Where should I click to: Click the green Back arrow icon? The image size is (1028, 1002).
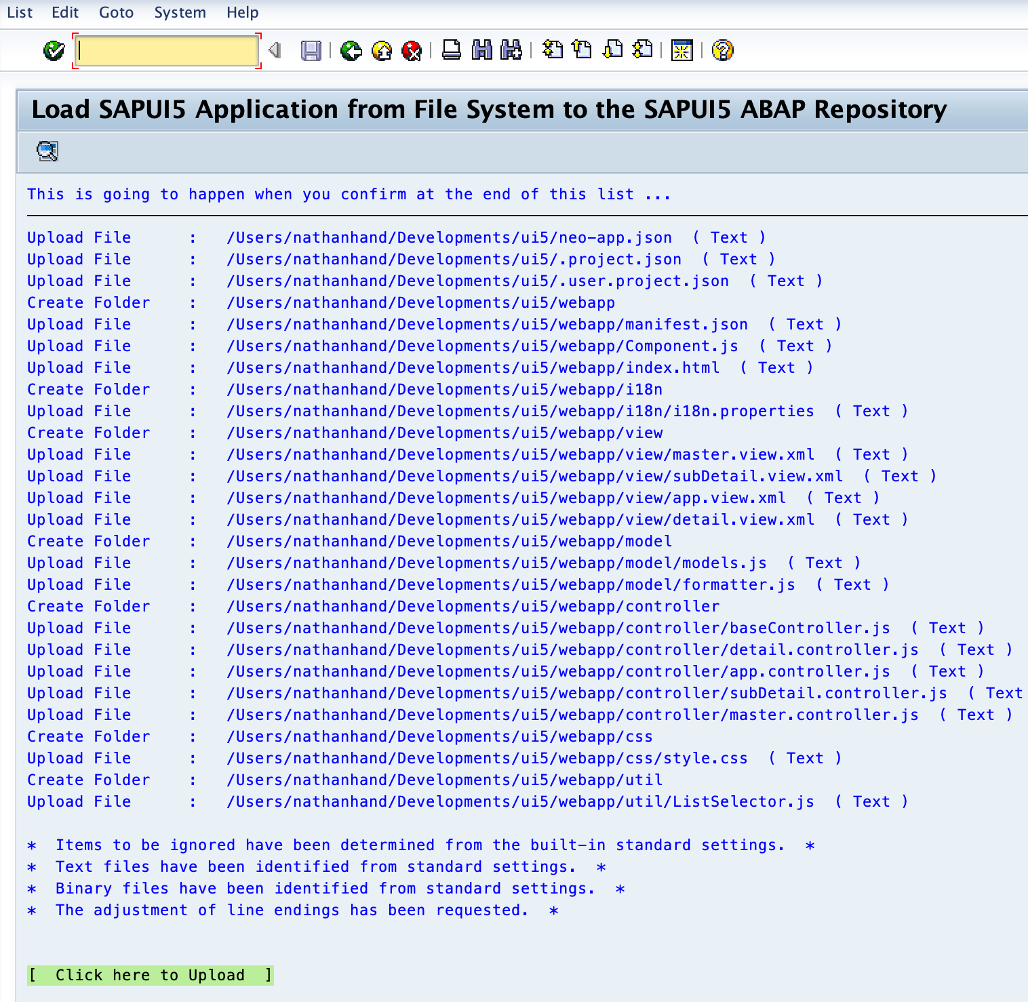tap(351, 50)
